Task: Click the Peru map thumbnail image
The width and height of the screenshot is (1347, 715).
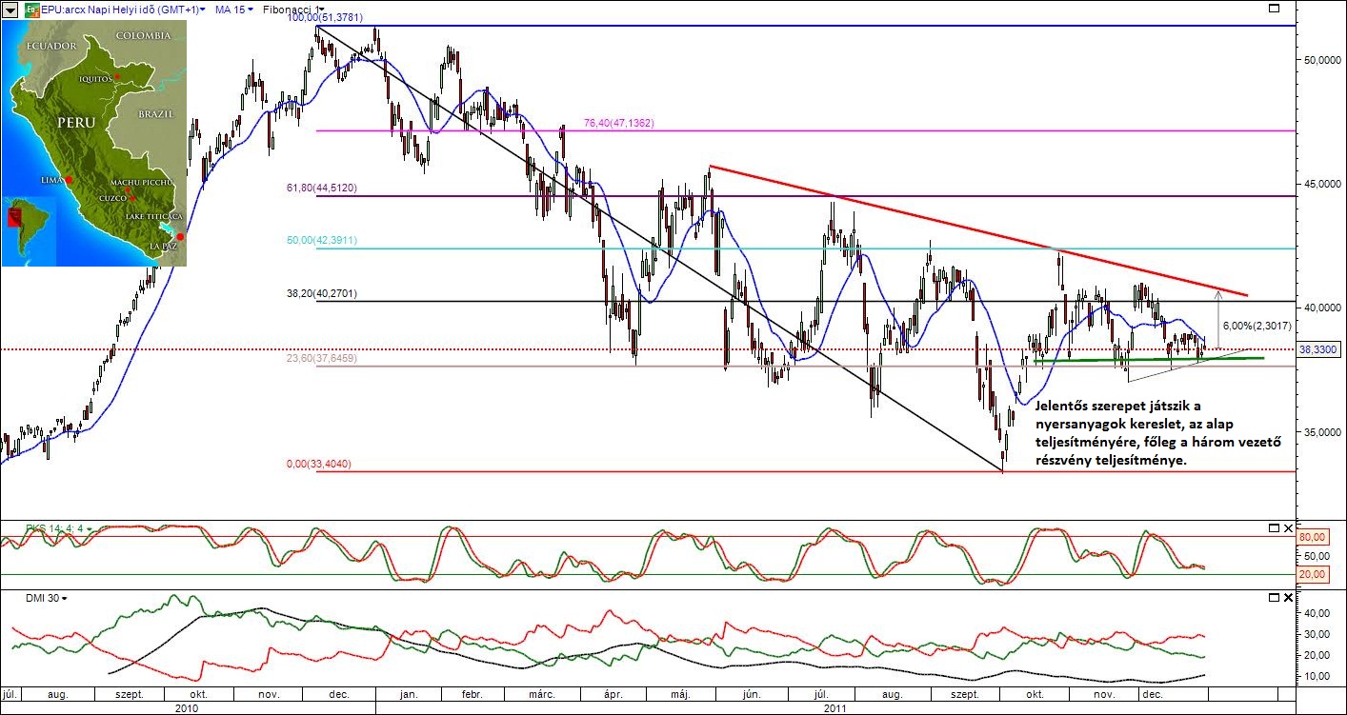Action: click(93, 143)
